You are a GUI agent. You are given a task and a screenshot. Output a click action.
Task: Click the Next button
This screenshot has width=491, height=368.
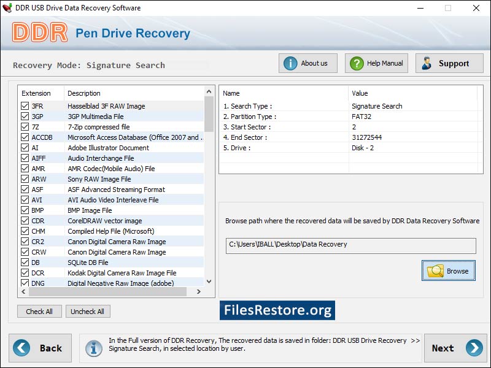tap(454, 348)
